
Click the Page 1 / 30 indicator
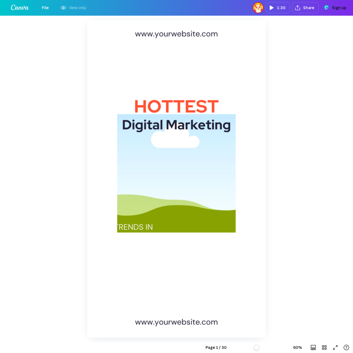216,347
